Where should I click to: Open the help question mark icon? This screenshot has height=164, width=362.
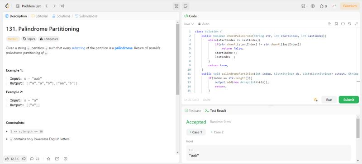point(65,159)
